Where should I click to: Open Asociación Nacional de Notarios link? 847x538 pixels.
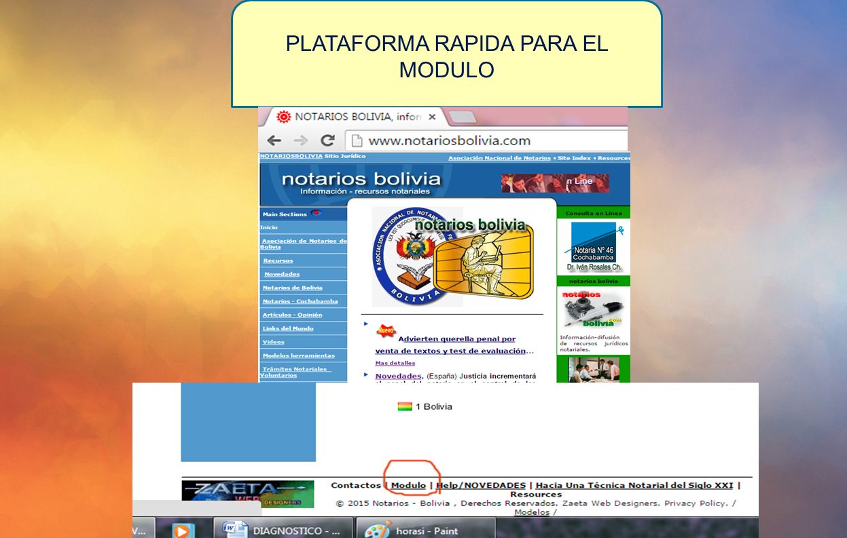click(499, 158)
